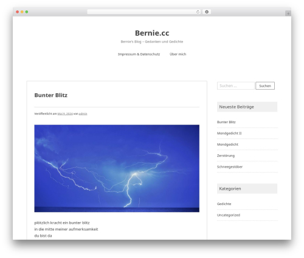This screenshot has height=258, width=304.
Task: Open the Mondgedicht II recent post
Action: point(229,133)
